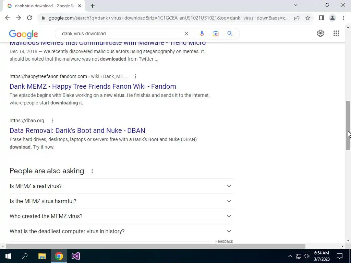Start voice search with the microphone
This screenshot has height=263, width=351.
[202, 34]
